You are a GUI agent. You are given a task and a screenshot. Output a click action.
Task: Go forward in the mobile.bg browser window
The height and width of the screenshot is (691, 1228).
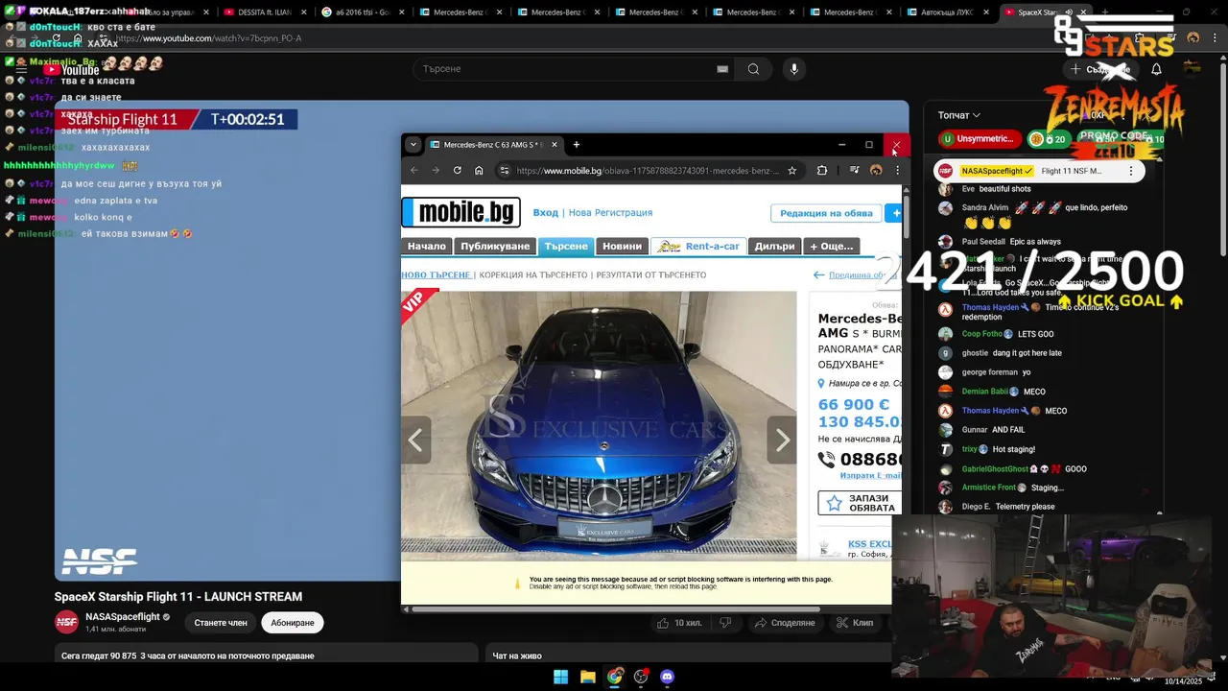click(x=436, y=170)
